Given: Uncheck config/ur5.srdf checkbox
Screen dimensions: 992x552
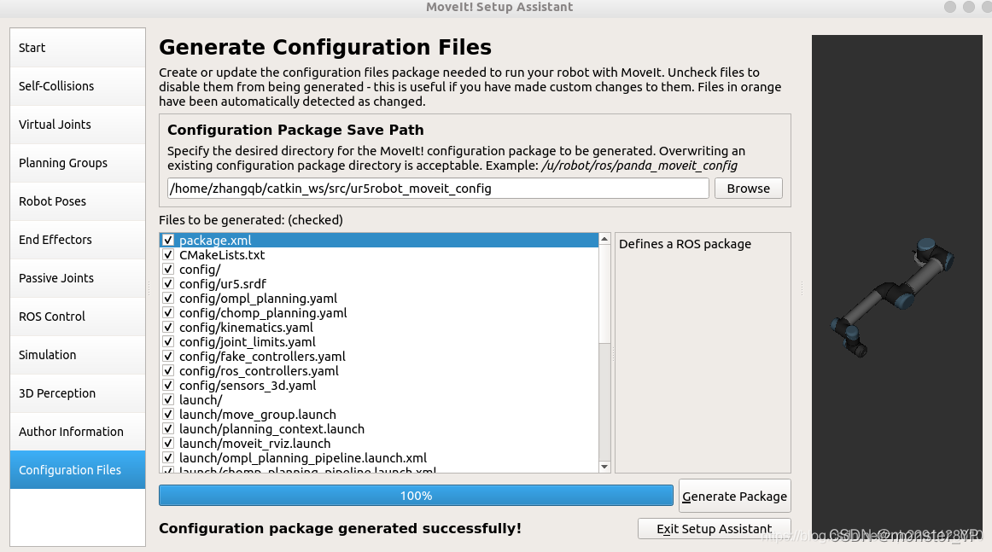Looking at the screenshot, I should coord(168,284).
